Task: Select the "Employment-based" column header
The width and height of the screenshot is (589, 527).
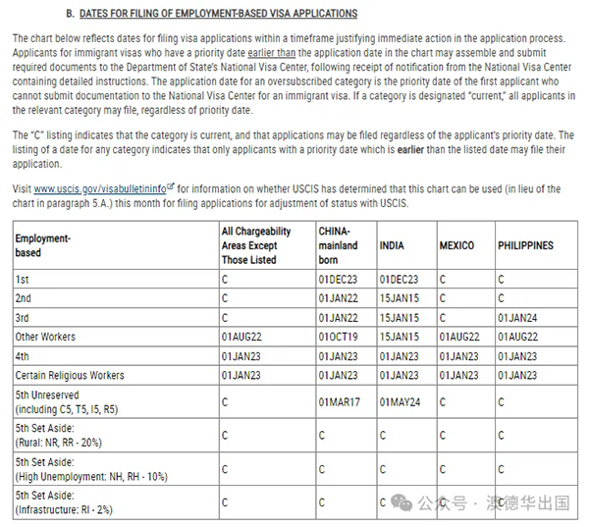Action: [x=43, y=245]
